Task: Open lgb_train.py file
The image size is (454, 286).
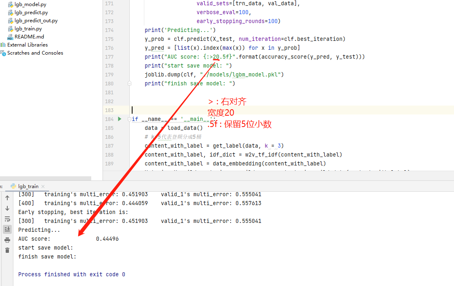Action: coord(28,29)
